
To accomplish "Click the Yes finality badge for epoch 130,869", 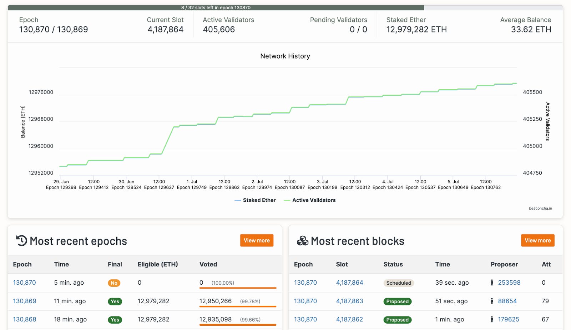I will [x=115, y=301].
